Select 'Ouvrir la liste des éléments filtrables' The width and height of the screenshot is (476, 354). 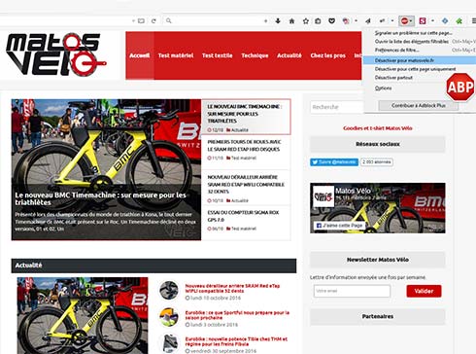(412, 42)
